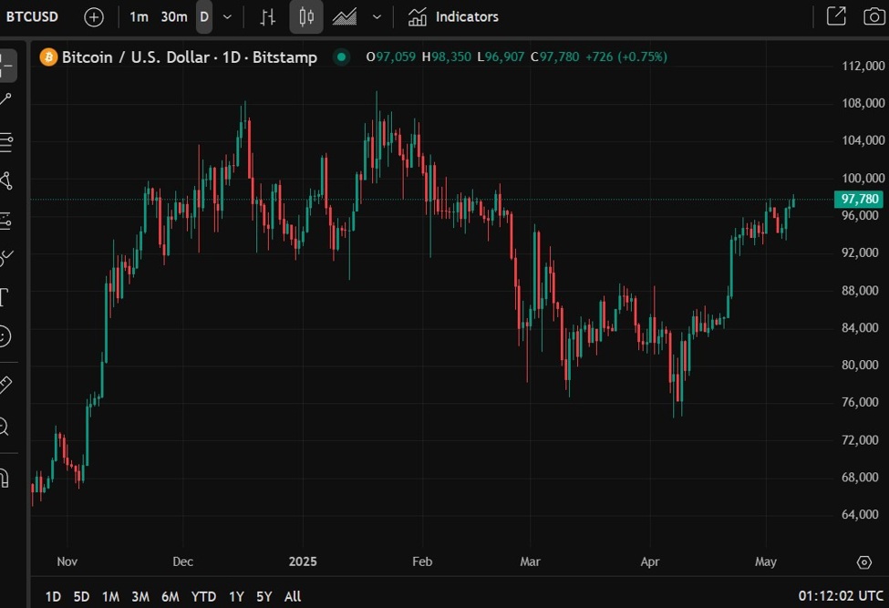Click the add symbol plus icon

click(94, 16)
